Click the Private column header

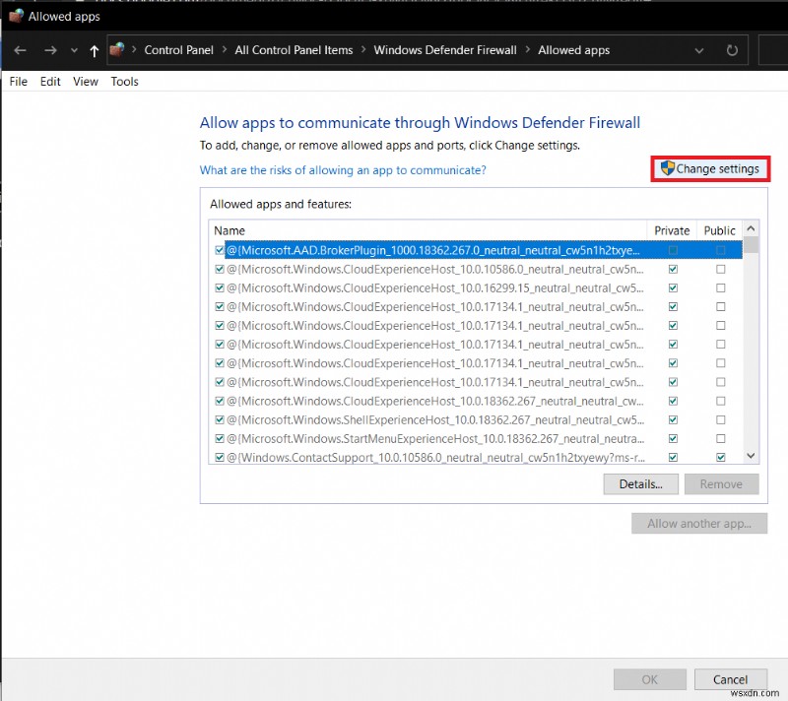(672, 230)
